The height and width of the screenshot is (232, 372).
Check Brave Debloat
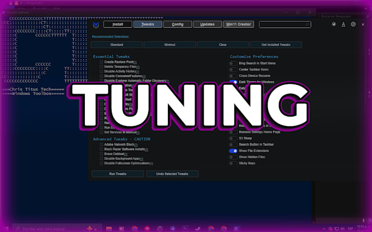(x=101, y=154)
